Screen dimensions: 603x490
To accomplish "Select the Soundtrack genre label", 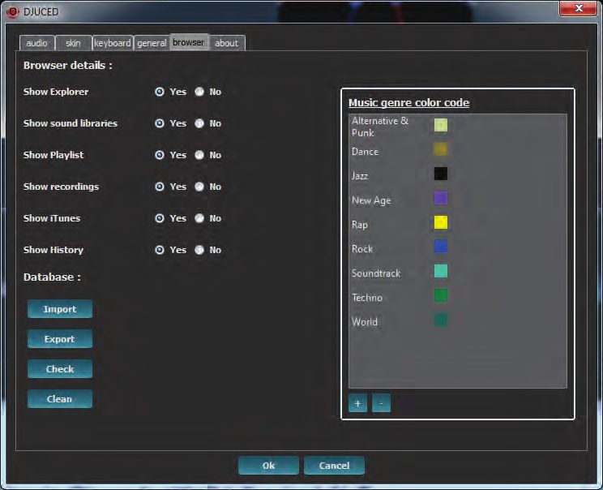I will [x=376, y=273].
